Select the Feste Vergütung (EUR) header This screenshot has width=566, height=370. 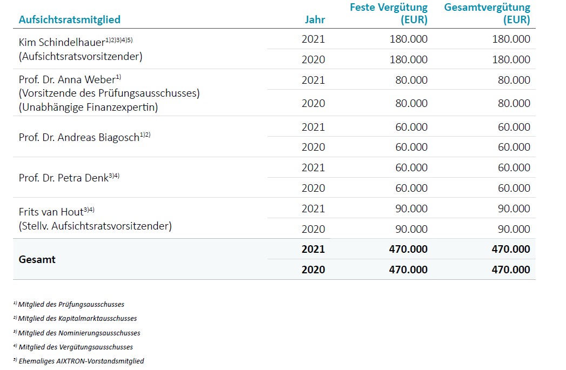point(389,14)
